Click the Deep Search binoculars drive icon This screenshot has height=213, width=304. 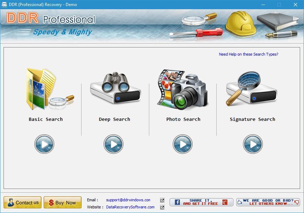point(116,88)
